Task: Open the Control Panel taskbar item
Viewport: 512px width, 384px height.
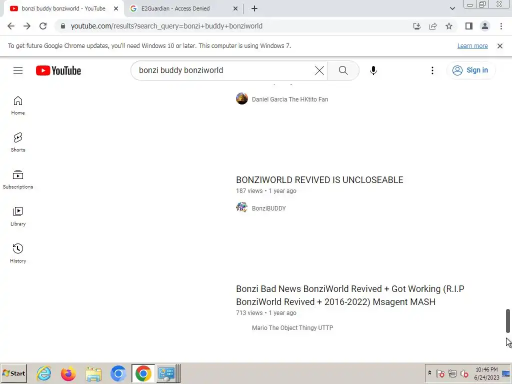Action: [167, 373]
